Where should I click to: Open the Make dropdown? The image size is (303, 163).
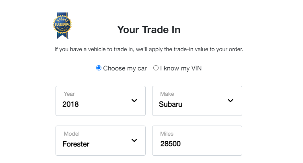[197, 101]
